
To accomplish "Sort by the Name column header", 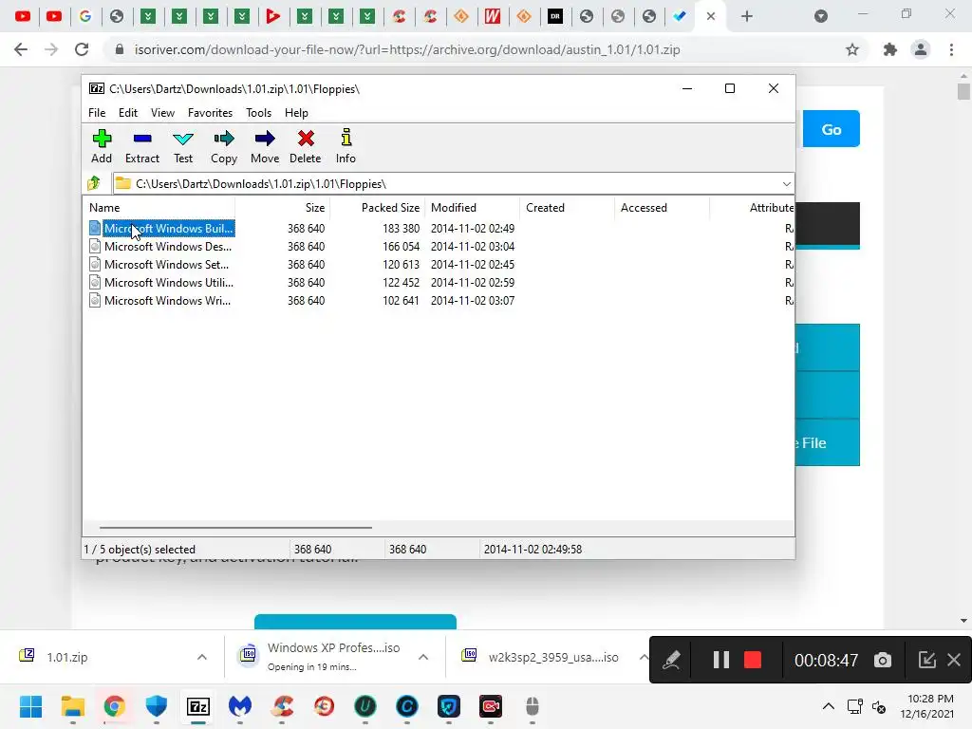I will point(159,208).
